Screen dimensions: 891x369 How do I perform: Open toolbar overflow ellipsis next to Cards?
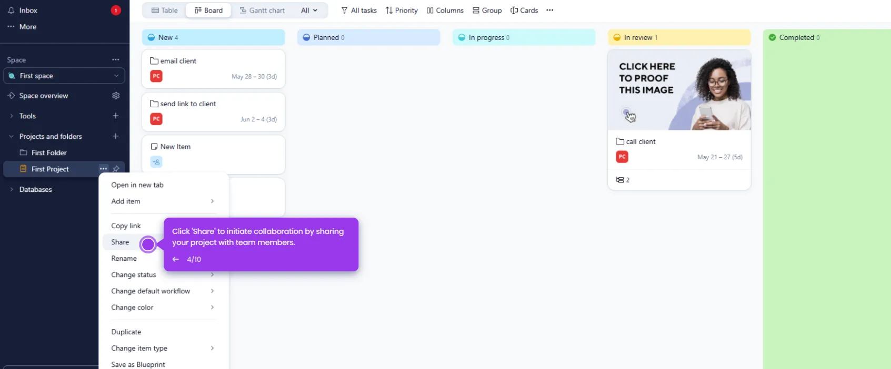click(x=550, y=10)
